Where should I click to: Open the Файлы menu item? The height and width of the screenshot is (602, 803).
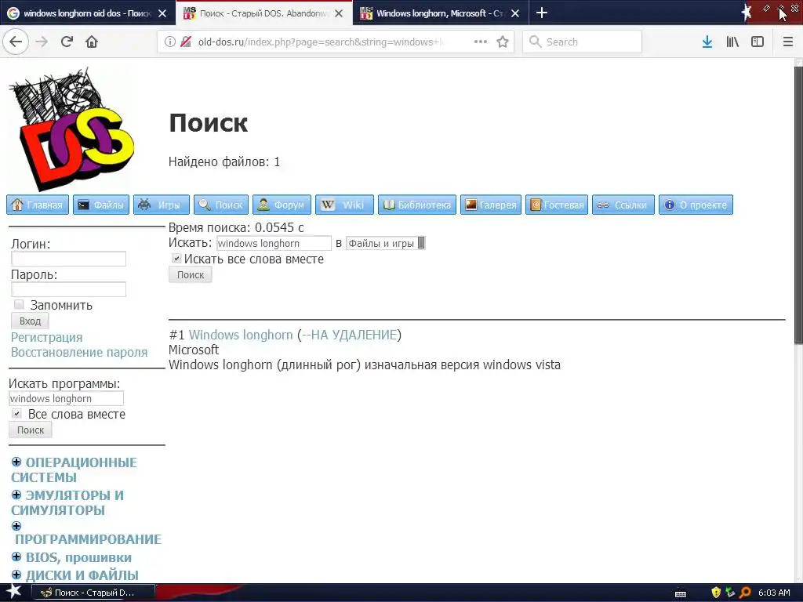(x=101, y=205)
